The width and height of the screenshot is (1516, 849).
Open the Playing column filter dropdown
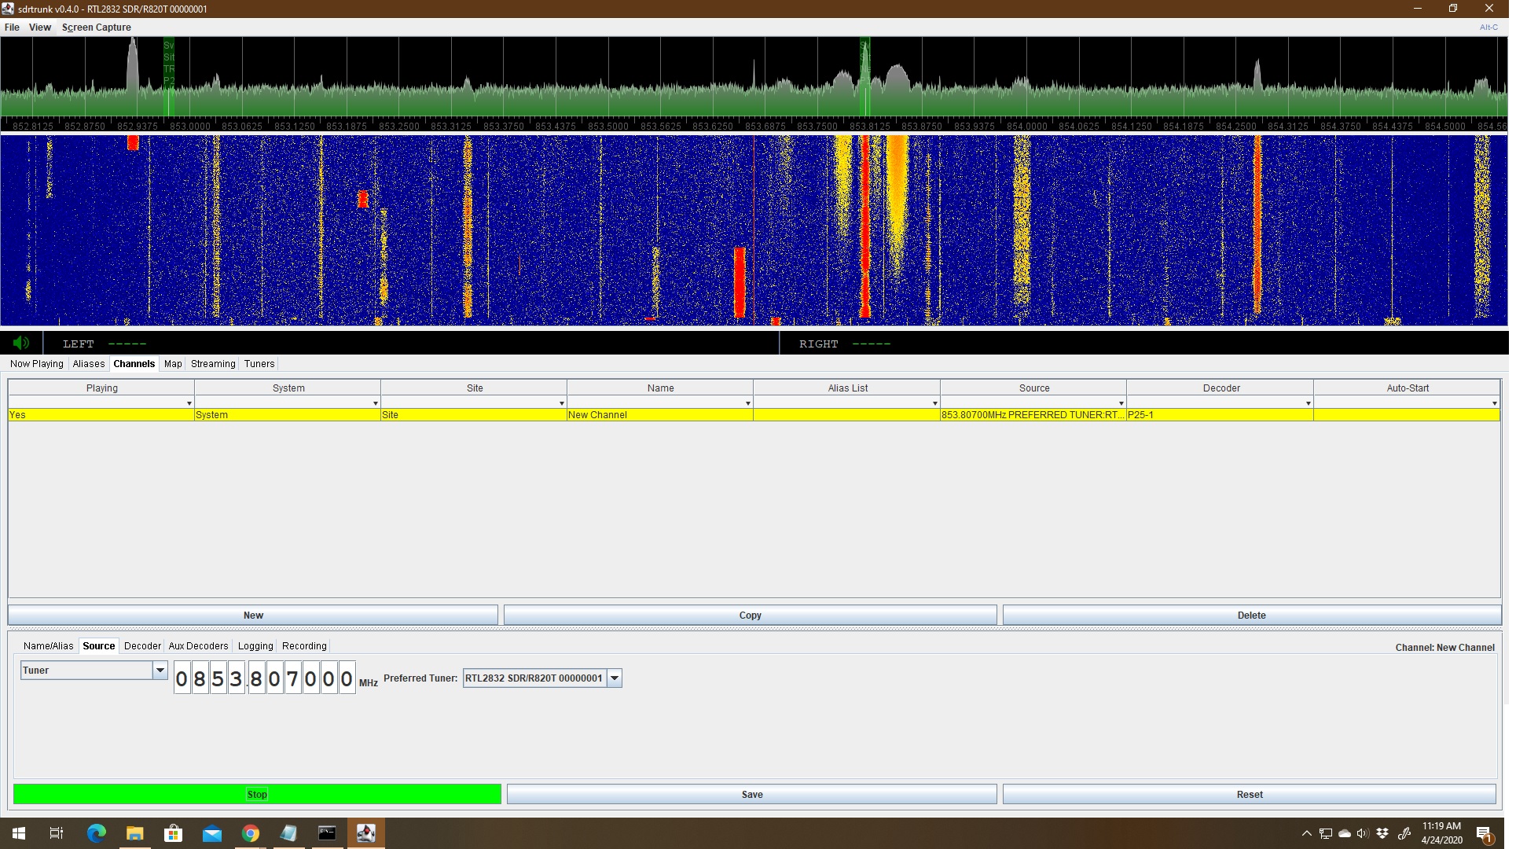(x=188, y=403)
